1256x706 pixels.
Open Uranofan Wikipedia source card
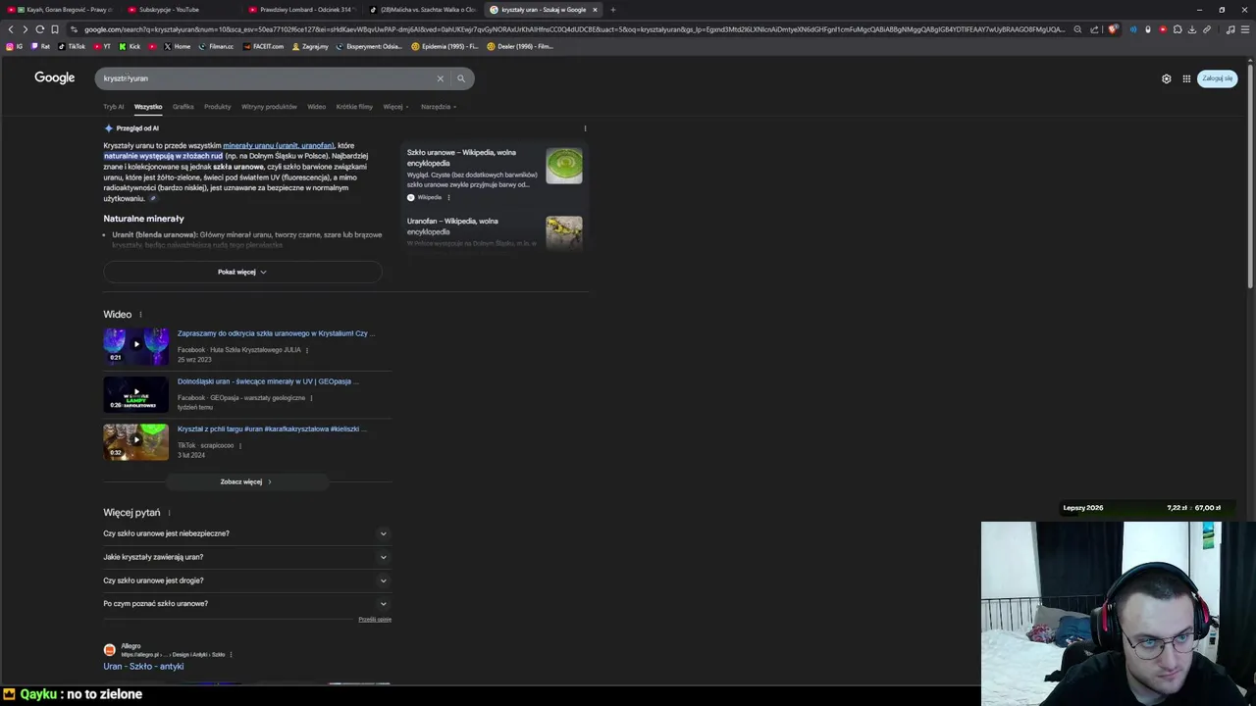click(x=495, y=232)
